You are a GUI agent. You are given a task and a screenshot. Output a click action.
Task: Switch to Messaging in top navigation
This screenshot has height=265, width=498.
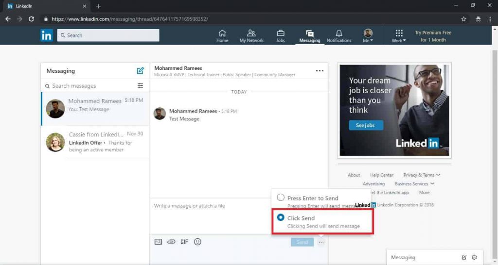310,36
